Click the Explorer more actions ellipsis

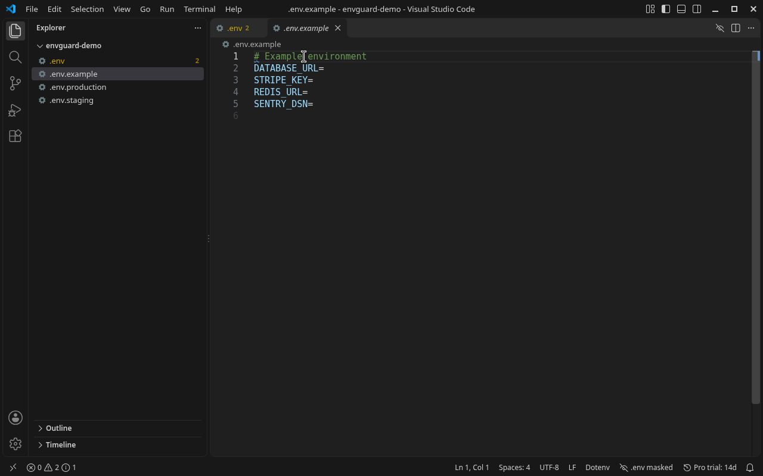198,28
